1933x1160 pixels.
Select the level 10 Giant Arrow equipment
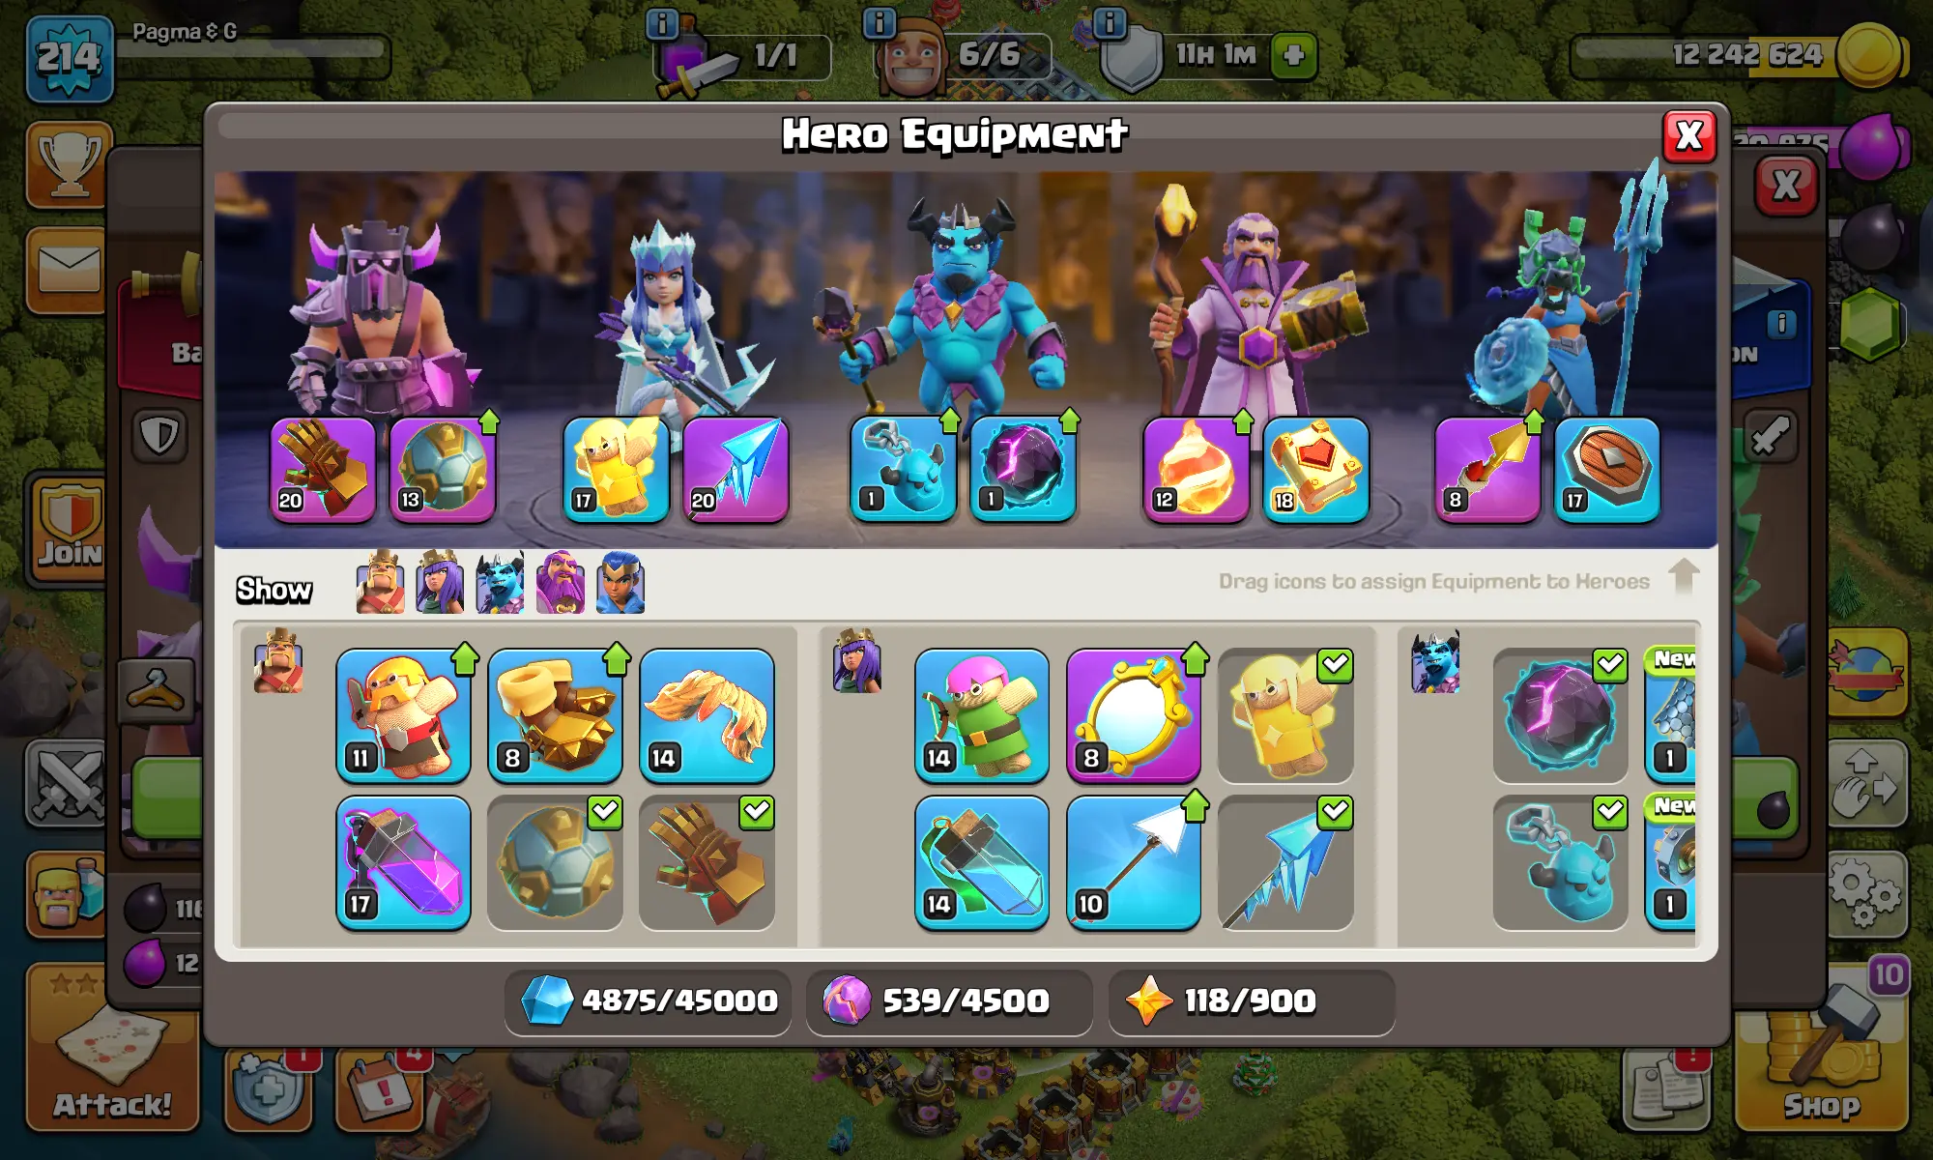pos(1134,863)
